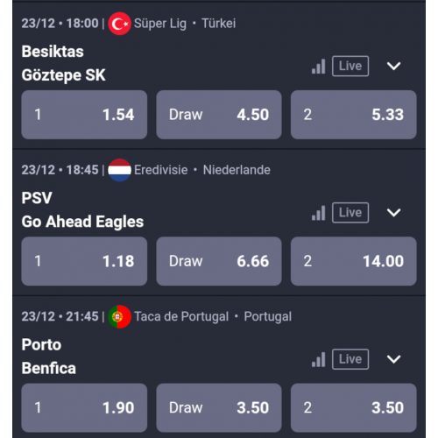The width and height of the screenshot is (438, 438).
Task: Select PSV win at odds 1.18
Action: click(x=84, y=261)
